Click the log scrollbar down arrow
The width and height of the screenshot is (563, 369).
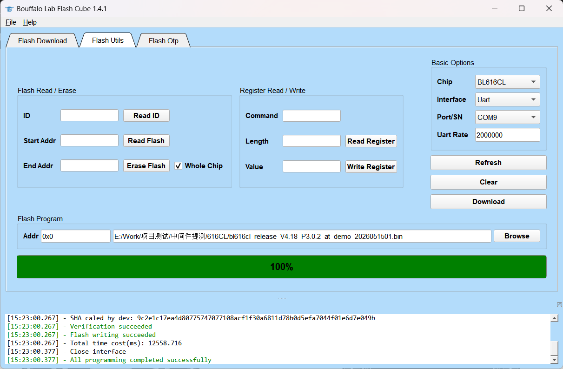[554, 360]
